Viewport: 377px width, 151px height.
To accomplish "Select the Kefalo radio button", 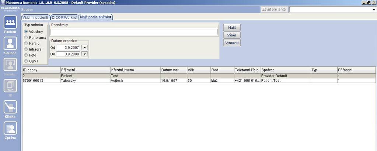I will click(26, 43).
